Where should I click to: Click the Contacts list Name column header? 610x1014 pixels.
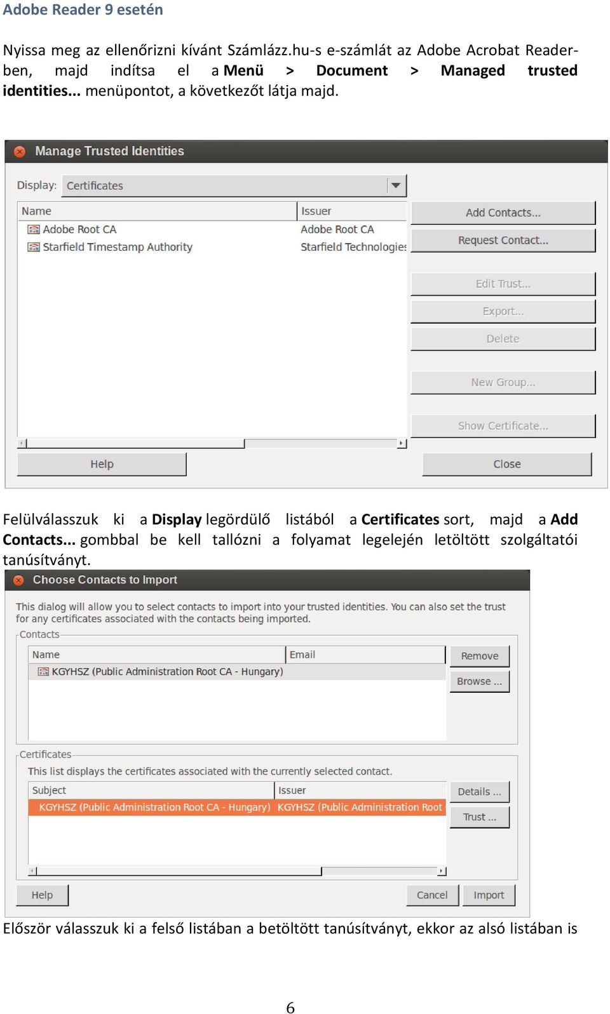[157, 655]
